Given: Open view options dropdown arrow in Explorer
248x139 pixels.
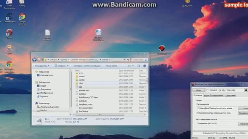Looking at the screenshot, I should (133, 66).
